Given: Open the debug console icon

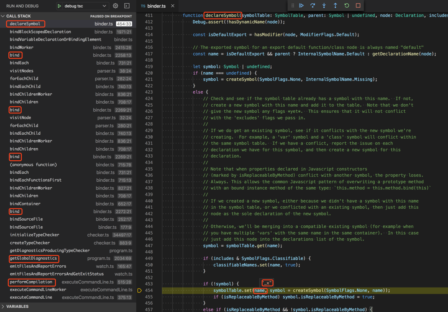Looking at the screenshot, I should 127,6.
